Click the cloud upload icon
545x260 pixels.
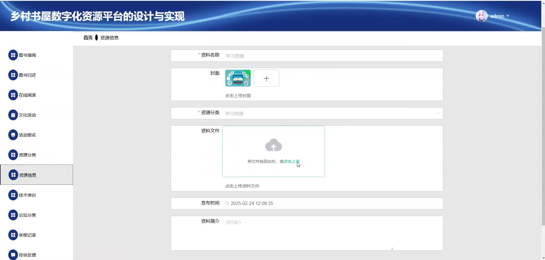(273, 145)
